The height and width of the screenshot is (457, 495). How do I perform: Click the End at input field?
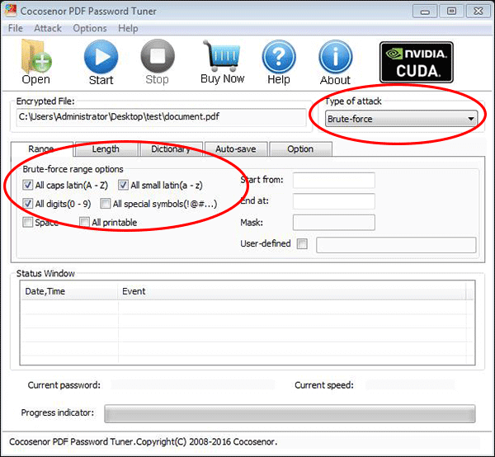click(334, 201)
